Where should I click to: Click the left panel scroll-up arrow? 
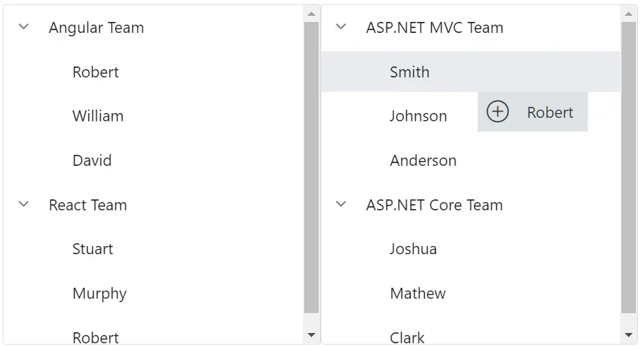click(x=311, y=14)
